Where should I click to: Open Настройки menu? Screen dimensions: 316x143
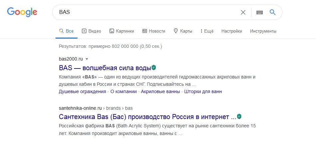[x=232, y=31]
